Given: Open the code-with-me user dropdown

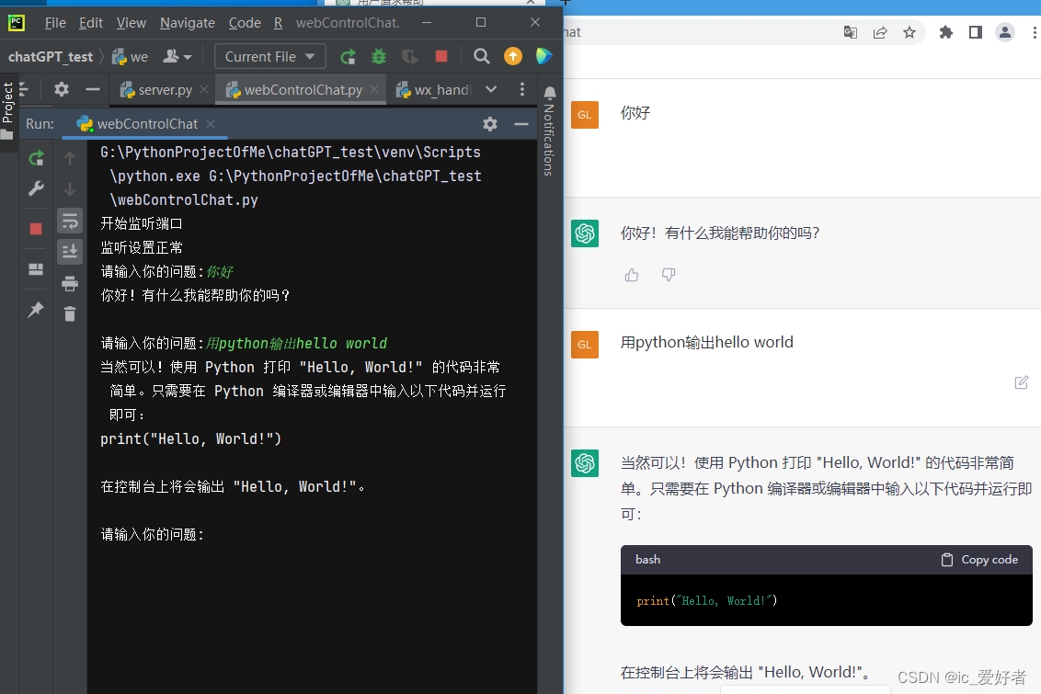Looking at the screenshot, I should [177, 57].
